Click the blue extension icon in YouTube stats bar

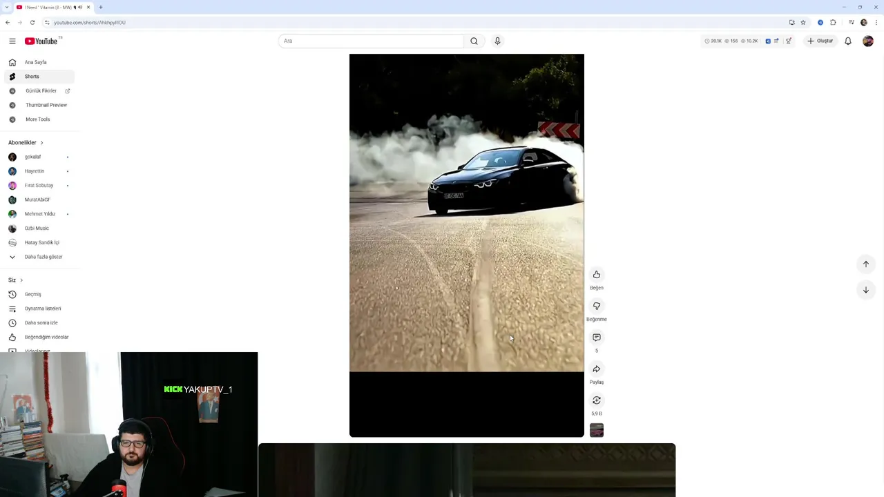point(768,41)
